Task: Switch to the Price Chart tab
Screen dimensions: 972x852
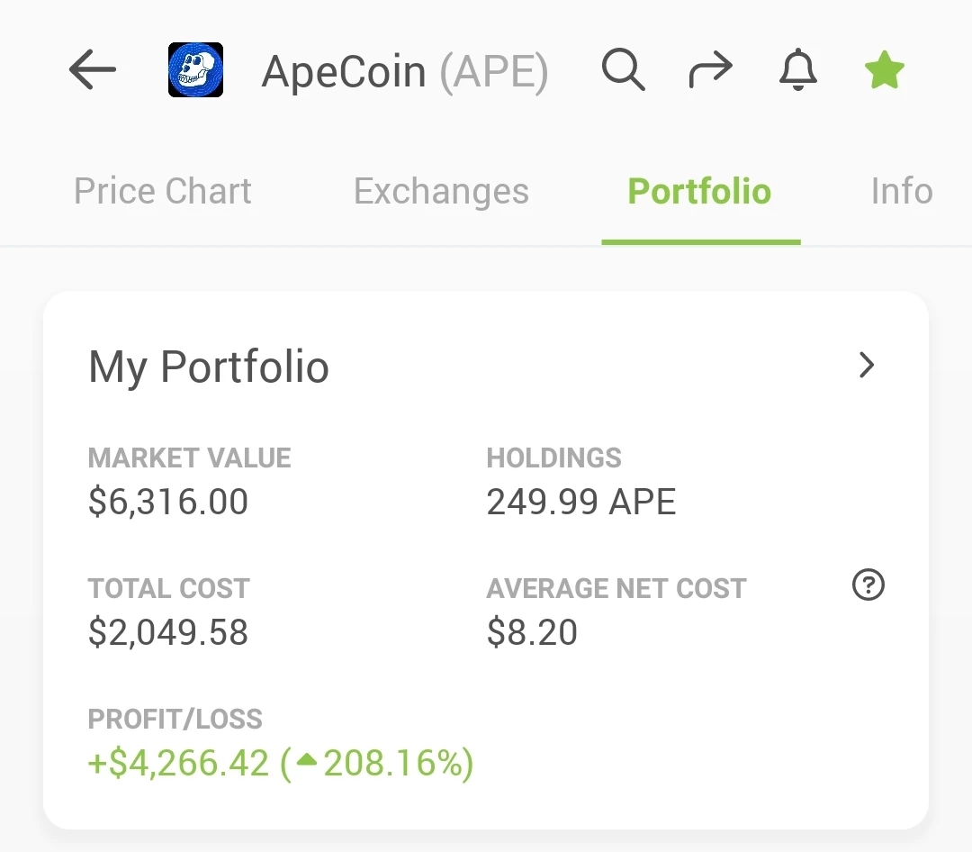Action: coord(162,191)
